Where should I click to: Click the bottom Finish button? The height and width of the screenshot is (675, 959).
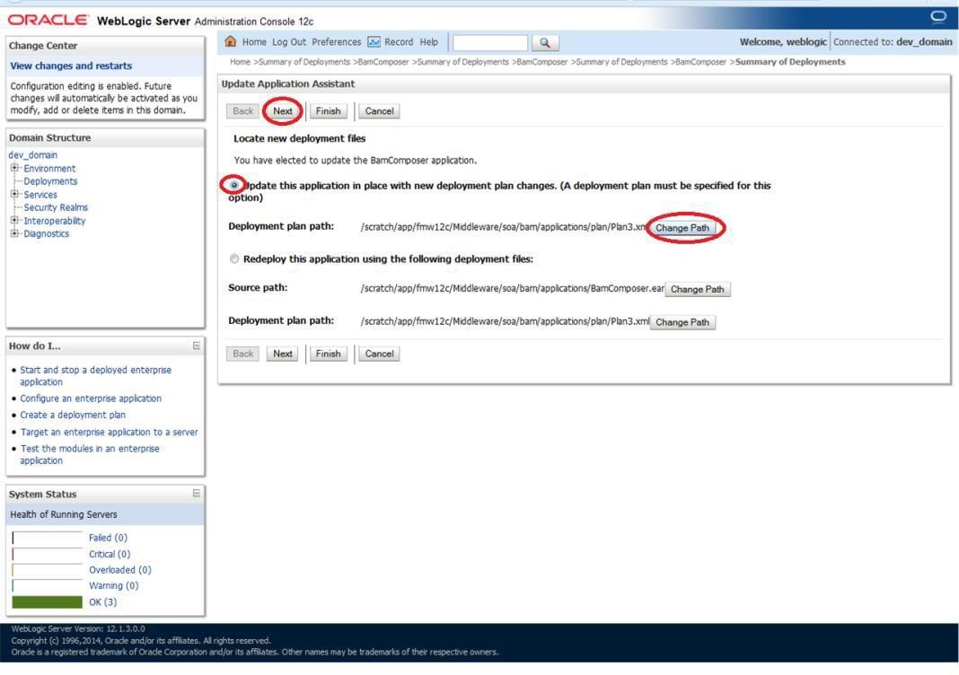[328, 354]
